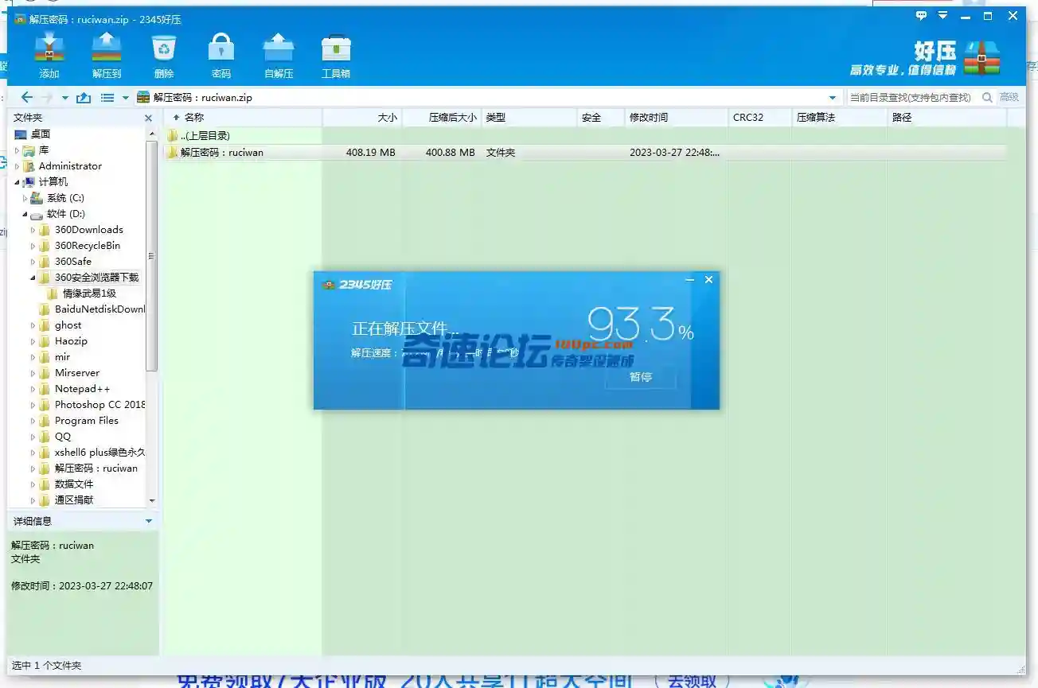Sort by 安全 column header
Image resolution: width=1038 pixels, height=688 pixels.
601,118
